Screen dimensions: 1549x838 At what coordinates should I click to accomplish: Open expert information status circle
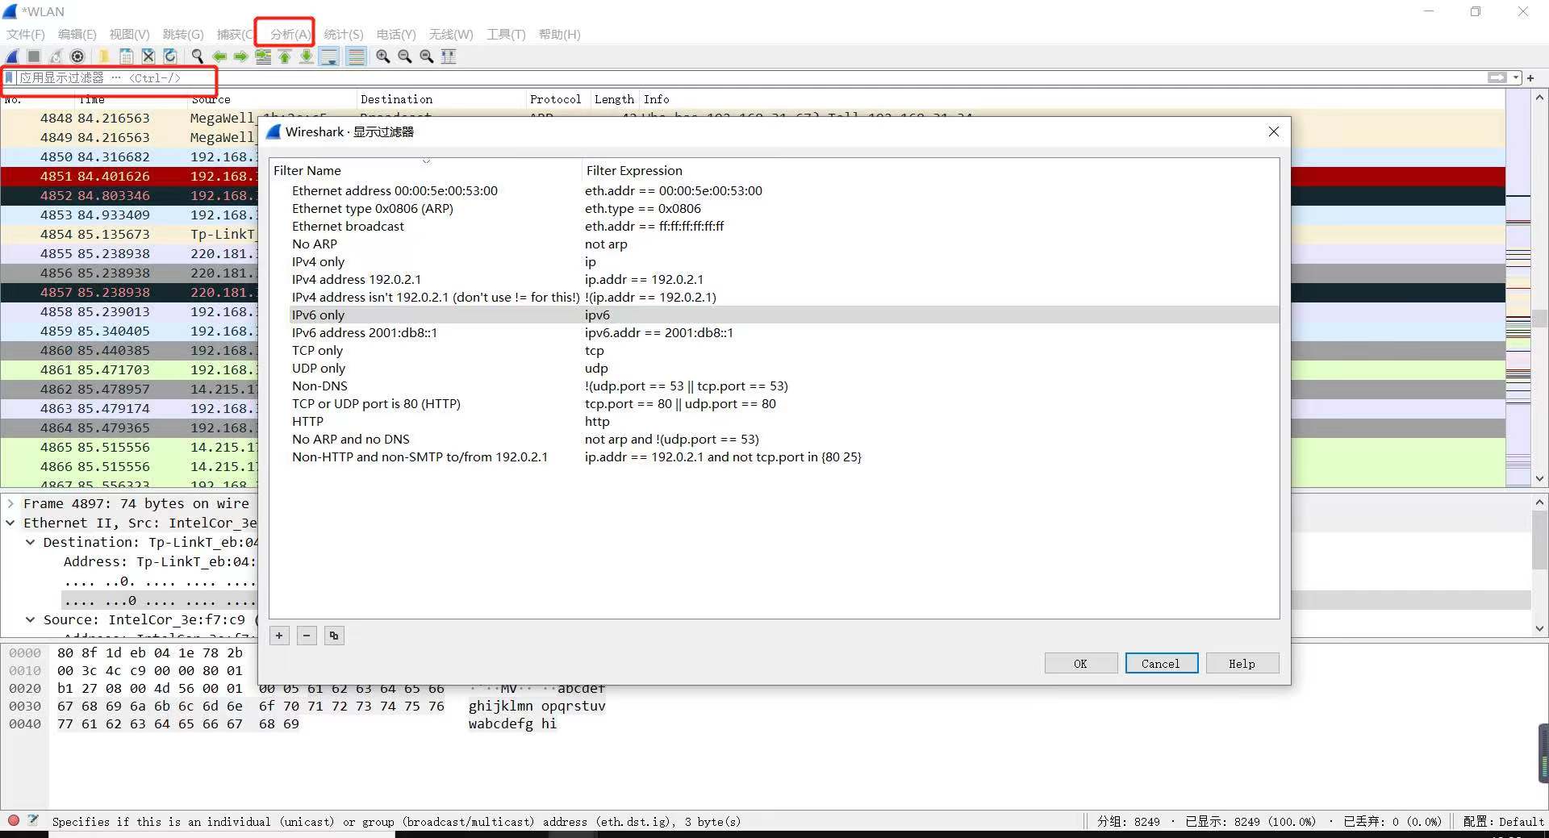point(14,820)
